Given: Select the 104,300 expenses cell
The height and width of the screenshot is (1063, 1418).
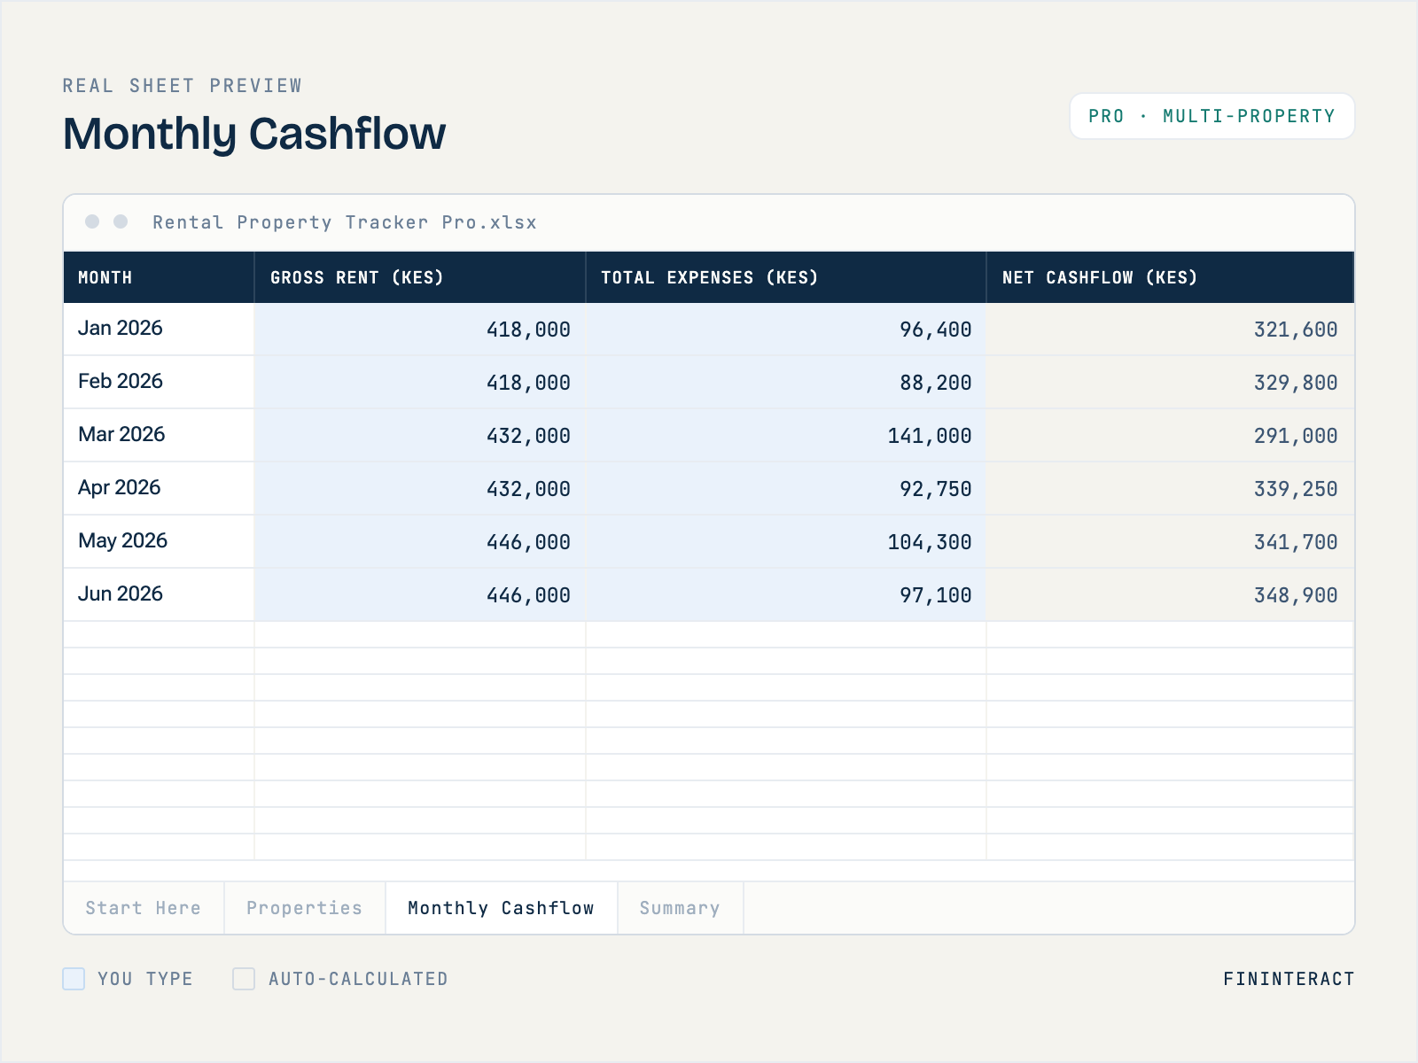Looking at the screenshot, I should tap(786, 541).
